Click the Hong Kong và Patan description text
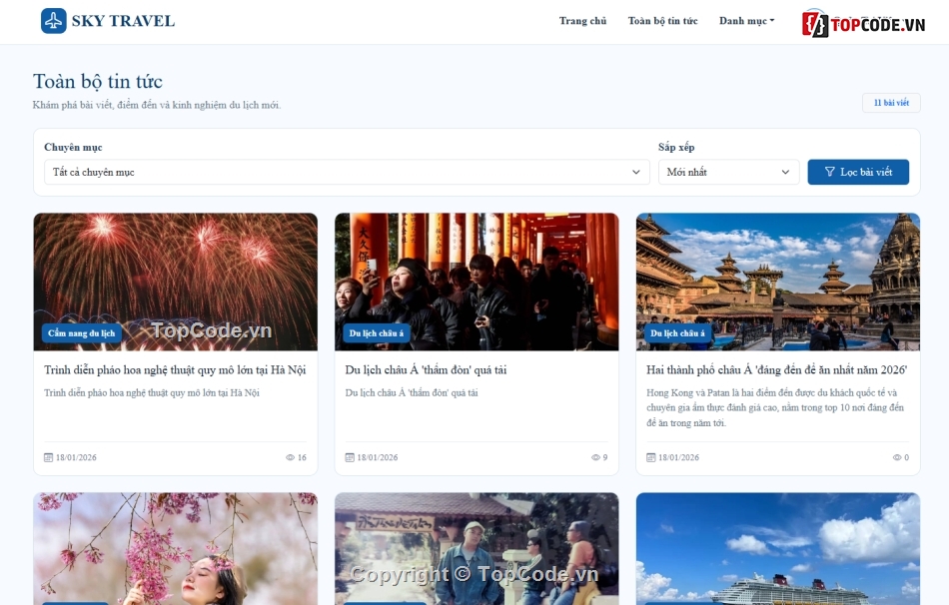 (x=775, y=407)
